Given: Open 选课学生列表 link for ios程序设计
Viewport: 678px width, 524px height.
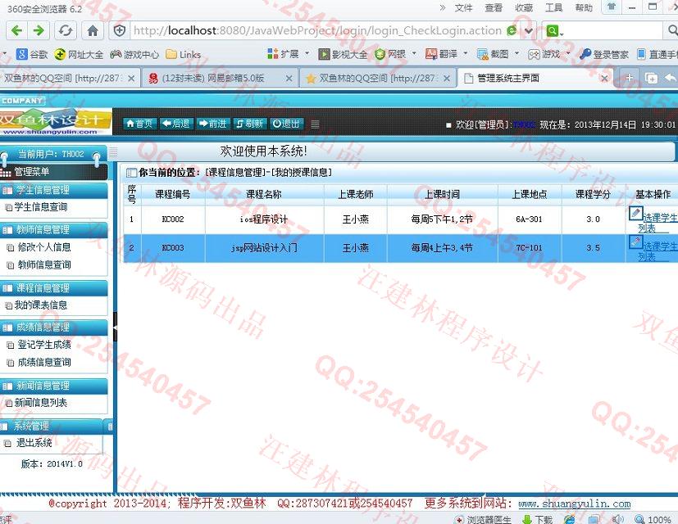Looking at the screenshot, I should 658,223.
